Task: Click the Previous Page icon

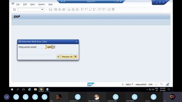Action: pyautogui.click(x=86, y=9)
